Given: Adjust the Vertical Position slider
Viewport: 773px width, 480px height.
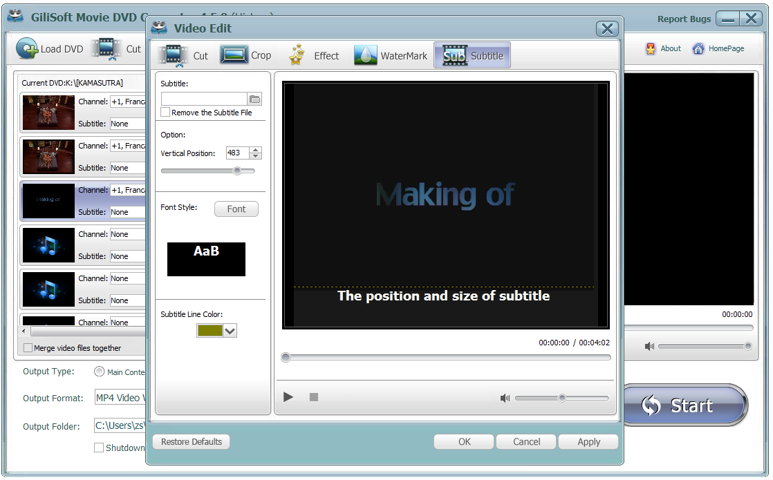Looking at the screenshot, I should pos(237,170).
